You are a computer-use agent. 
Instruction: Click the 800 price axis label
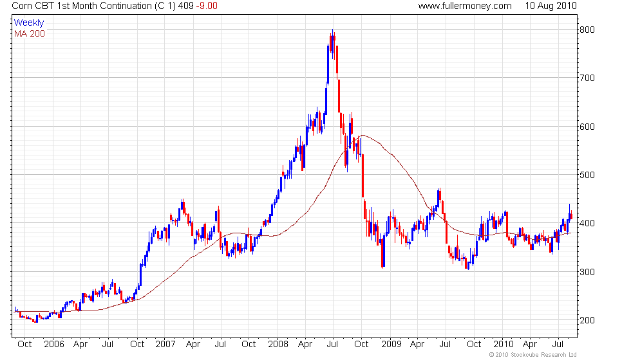click(587, 30)
